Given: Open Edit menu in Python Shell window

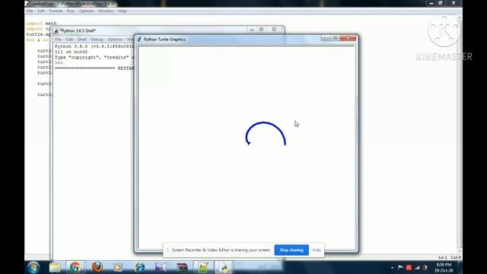Looking at the screenshot, I should [69, 40].
